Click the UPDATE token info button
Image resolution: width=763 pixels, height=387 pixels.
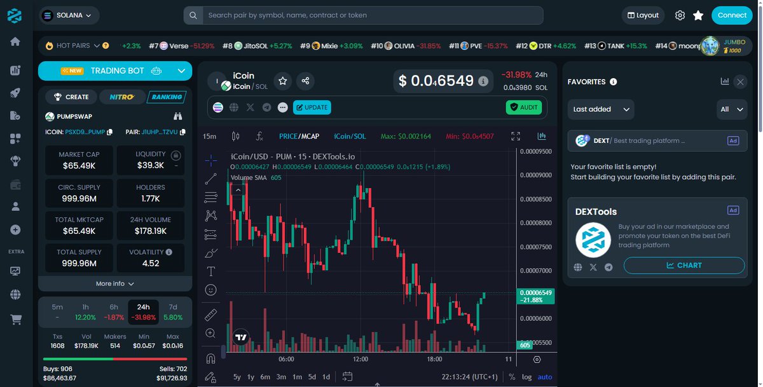point(312,107)
